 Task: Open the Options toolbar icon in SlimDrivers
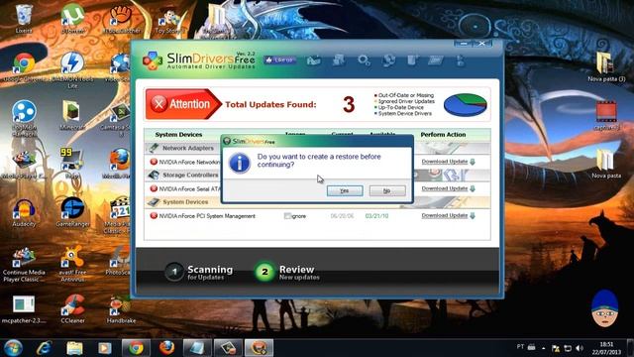click(436, 60)
